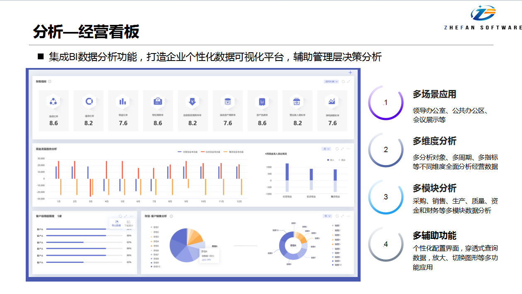This screenshot has width=522, height=294.
Task: Click the 速动比率 ring icon
Action: tap(88, 101)
